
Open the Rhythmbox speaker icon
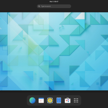[50, 100]
